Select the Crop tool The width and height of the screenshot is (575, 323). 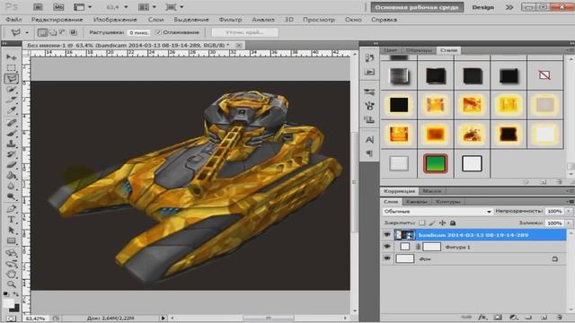click(12, 100)
